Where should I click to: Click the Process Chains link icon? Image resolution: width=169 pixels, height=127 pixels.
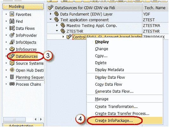(12, 84)
